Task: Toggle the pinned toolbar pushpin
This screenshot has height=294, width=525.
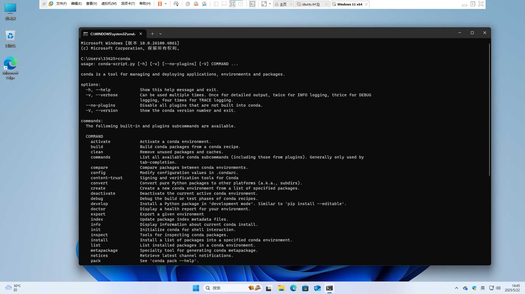Action: pyautogui.click(x=44, y=4)
